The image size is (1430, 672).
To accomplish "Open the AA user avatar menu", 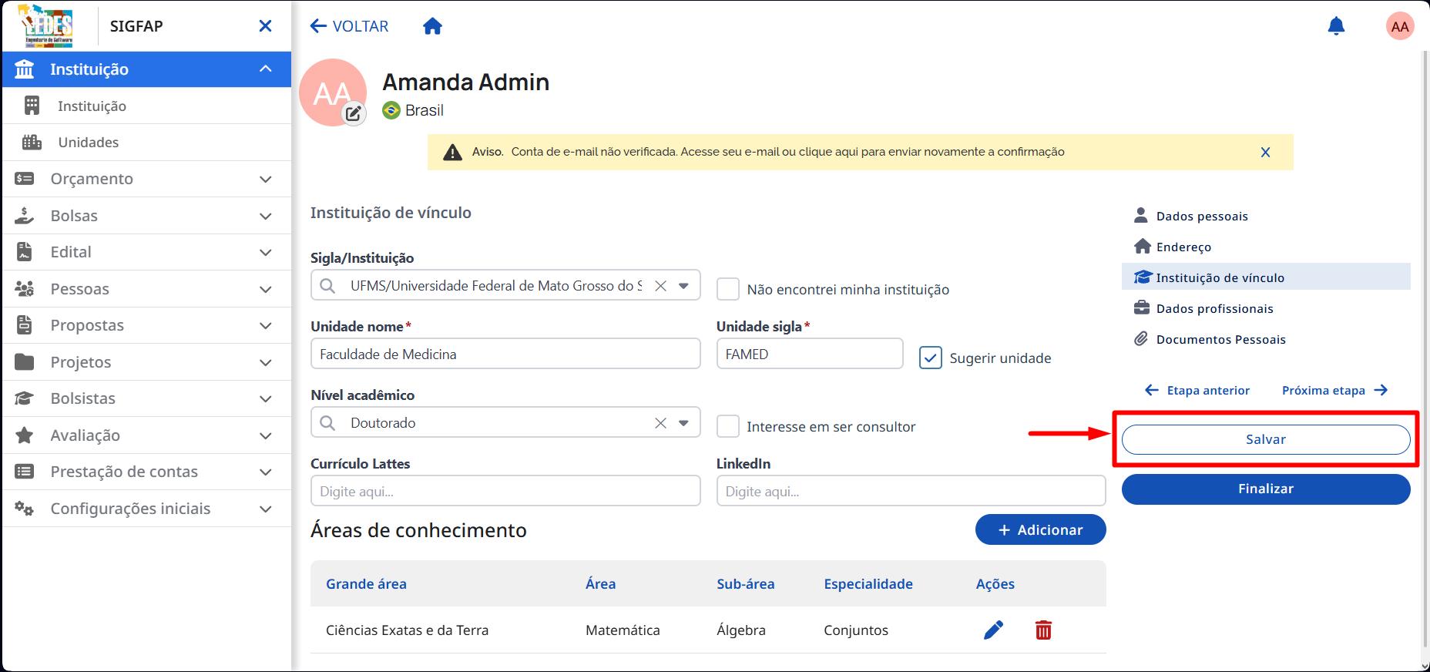I will (x=1400, y=26).
